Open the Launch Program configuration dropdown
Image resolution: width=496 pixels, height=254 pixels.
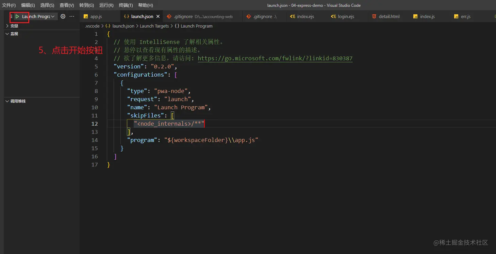[38, 16]
